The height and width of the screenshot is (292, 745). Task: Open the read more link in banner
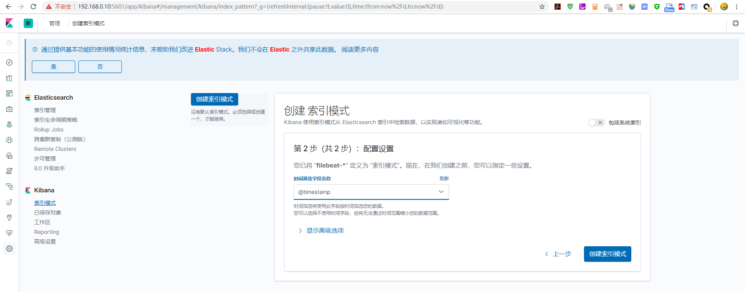pyautogui.click(x=360, y=50)
